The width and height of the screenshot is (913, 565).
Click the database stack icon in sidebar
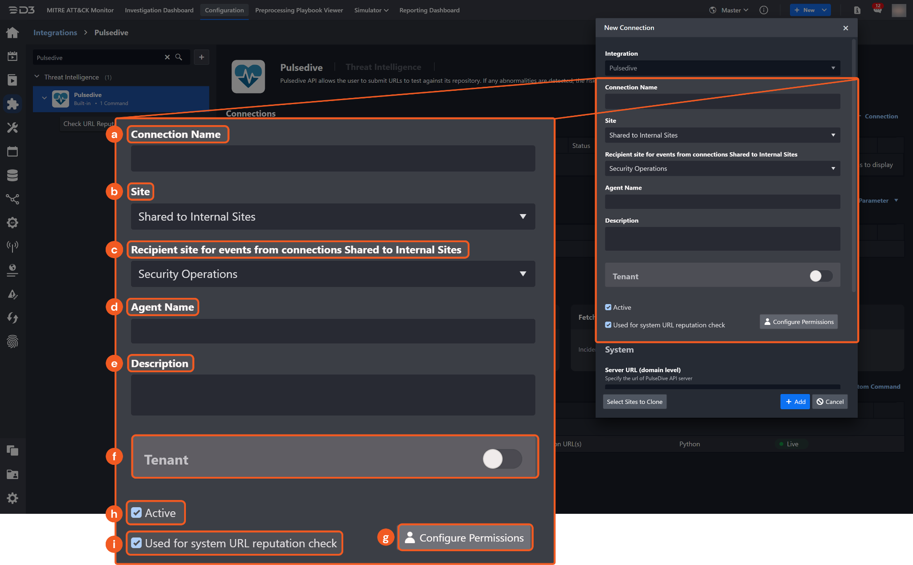(x=12, y=175)
